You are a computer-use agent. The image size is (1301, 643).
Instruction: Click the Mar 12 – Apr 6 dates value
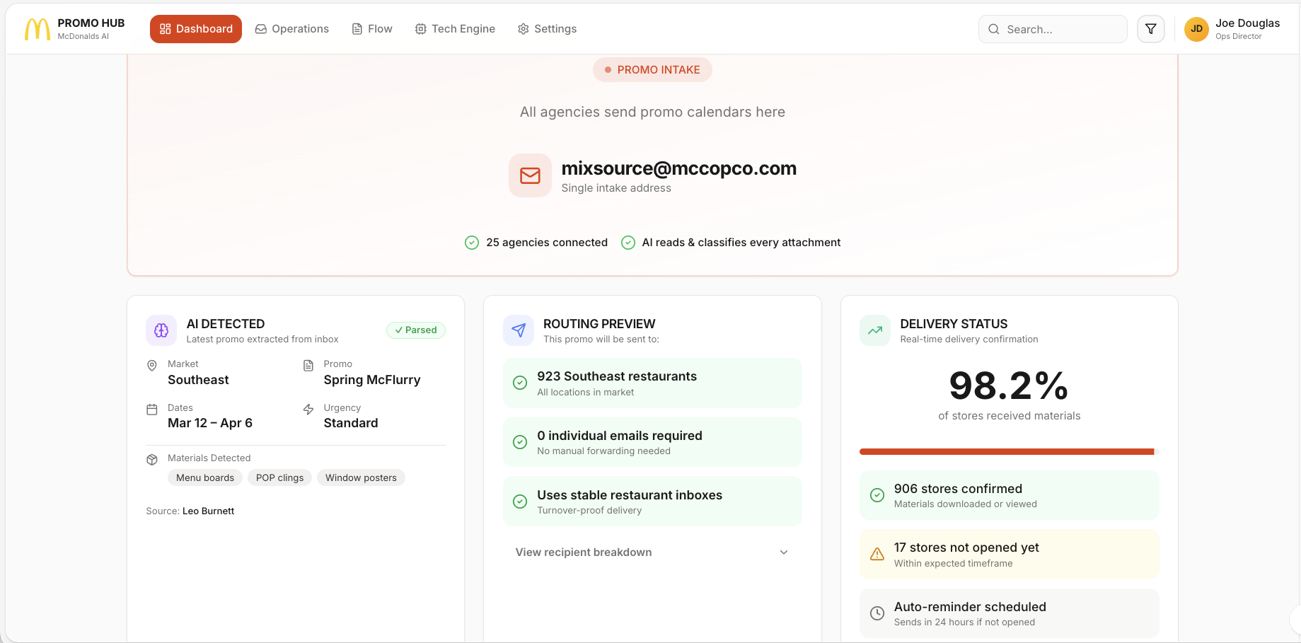[x=210, y=423]
